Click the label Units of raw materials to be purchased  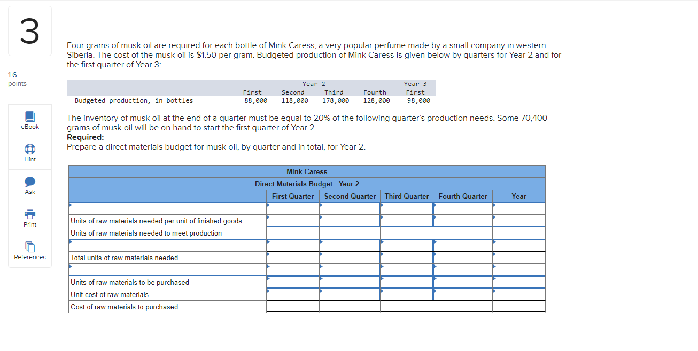(130, 282)
